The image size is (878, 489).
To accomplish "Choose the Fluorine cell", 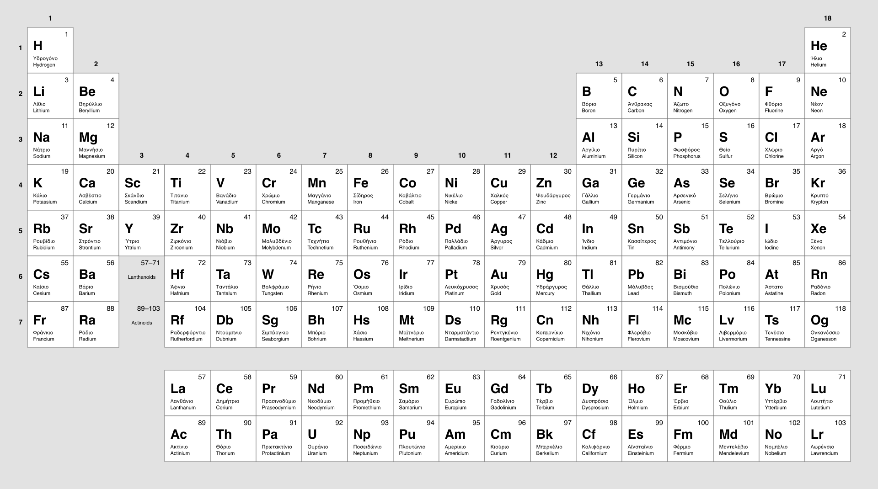I will pyautogui.click(x=782, y=96).
